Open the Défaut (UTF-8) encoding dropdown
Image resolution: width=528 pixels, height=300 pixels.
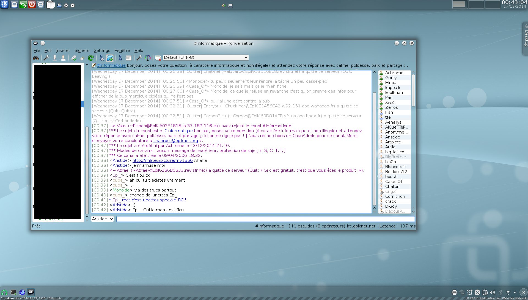tap(206, 57)
